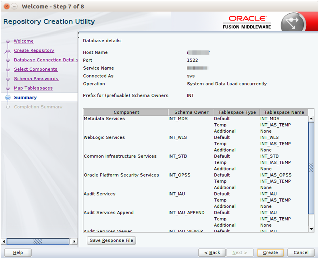
Task: Click the Welcome step bullet icon
Action: [x=8, y=41]
